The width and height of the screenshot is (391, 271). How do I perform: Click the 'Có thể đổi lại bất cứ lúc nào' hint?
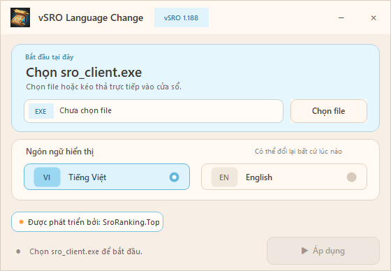point(298,152)
